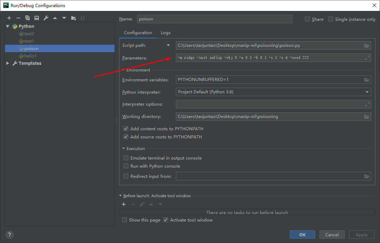Viewport: 380px width, 243px height.
Task: Expand the Templates tree node
Action: 8,63
